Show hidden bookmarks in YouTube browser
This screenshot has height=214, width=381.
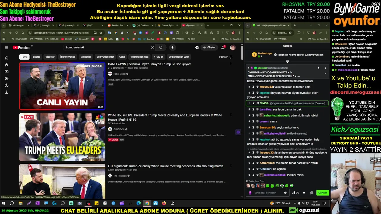click(x=214, y=39)
